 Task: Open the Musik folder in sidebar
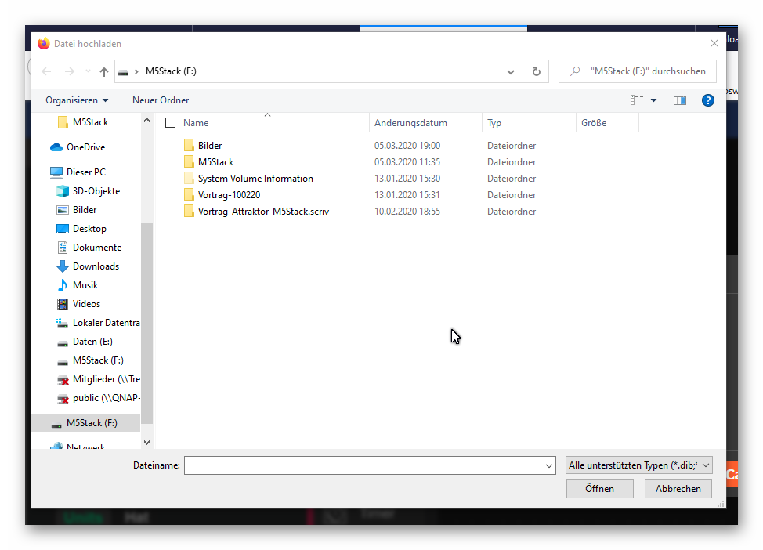(85, 285)
